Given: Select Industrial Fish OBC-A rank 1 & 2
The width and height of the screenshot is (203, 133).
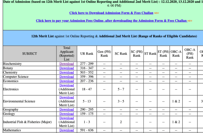Looking at the screenshot, I should click(x=176, y=122).
